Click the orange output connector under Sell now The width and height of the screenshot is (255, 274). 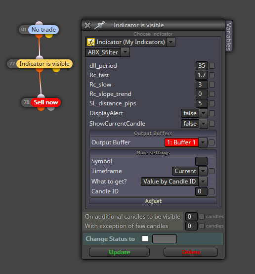click(41, 108)
